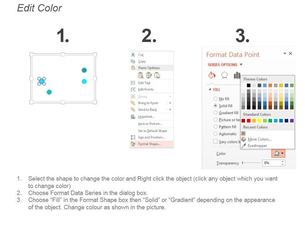Choose Format Shape from context menu

(x=149, y=144)
